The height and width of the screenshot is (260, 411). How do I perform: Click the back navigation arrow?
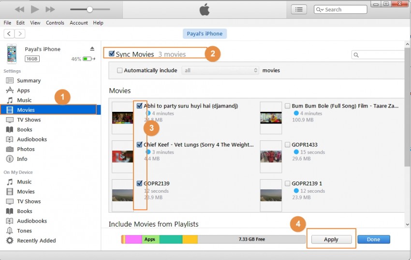[x=9, y=33]
